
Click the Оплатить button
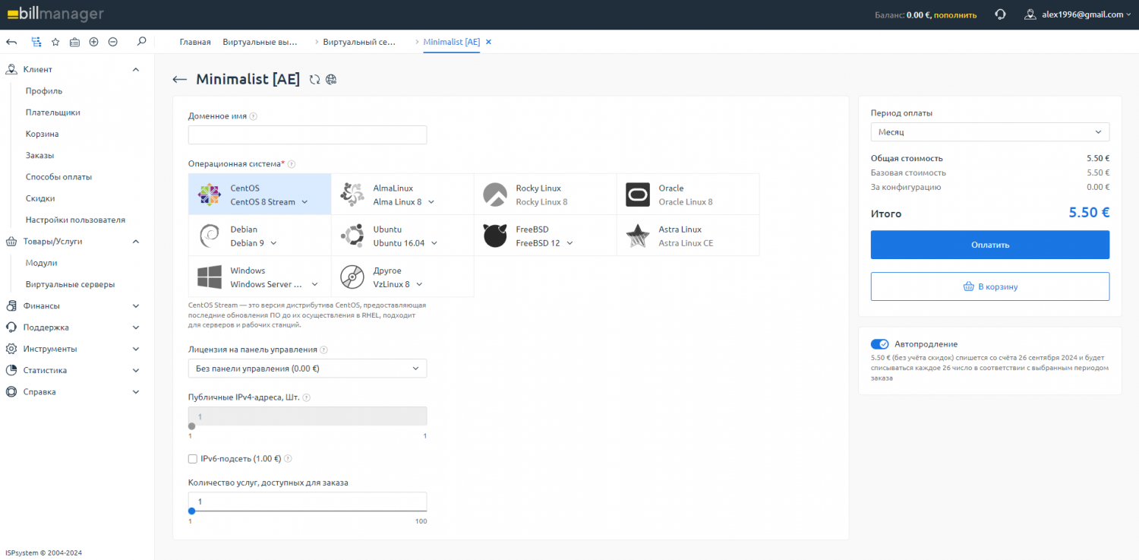(989, 245)
